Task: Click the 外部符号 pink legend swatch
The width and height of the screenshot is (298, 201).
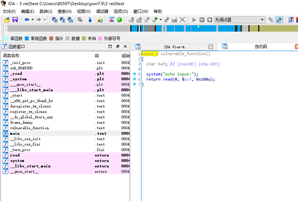Action: pos(100,38)
